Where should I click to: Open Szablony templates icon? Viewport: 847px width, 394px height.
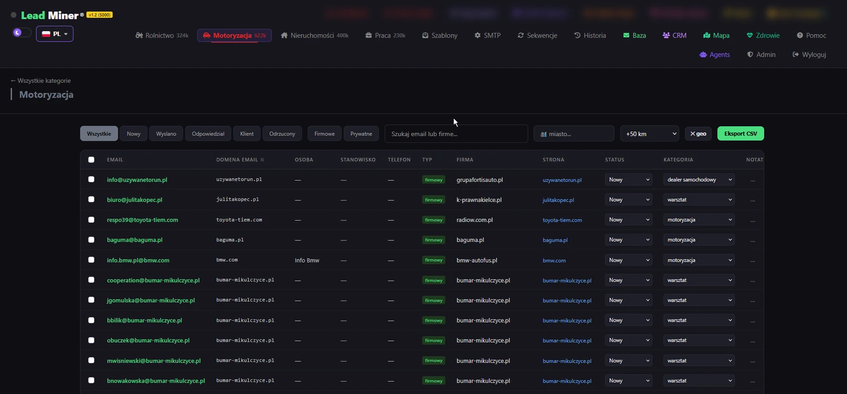pyautogui.click(x=425, y=36)
